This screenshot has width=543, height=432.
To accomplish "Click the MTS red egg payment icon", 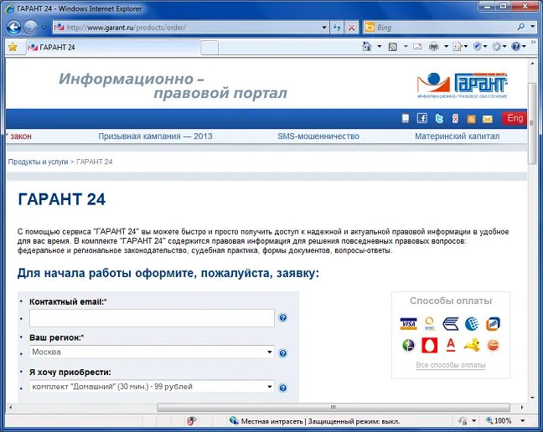I will pos(429,345).
